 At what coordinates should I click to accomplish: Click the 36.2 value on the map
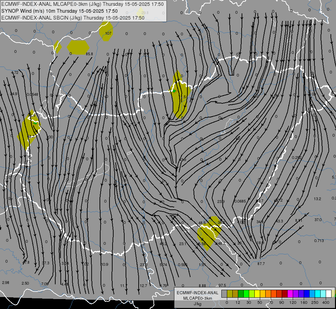[x=221, y=222]
